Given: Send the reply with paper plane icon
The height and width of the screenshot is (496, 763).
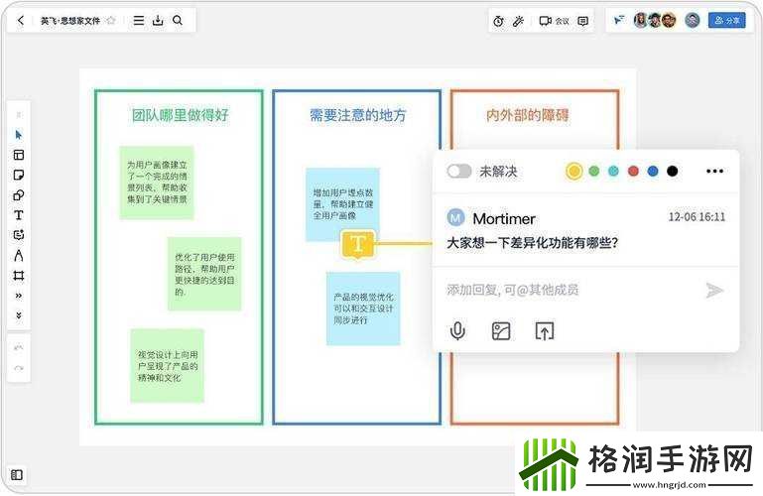Looking at the screenshot, I should tap(713, 291).
